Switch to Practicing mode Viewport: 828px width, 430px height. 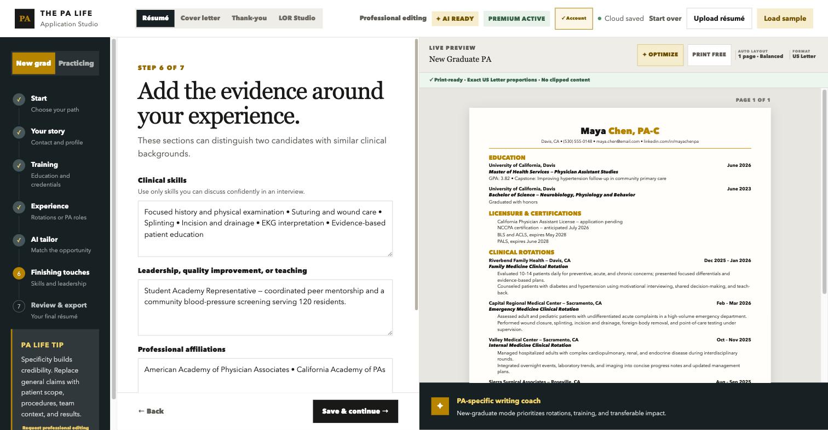tap(76, 63)
